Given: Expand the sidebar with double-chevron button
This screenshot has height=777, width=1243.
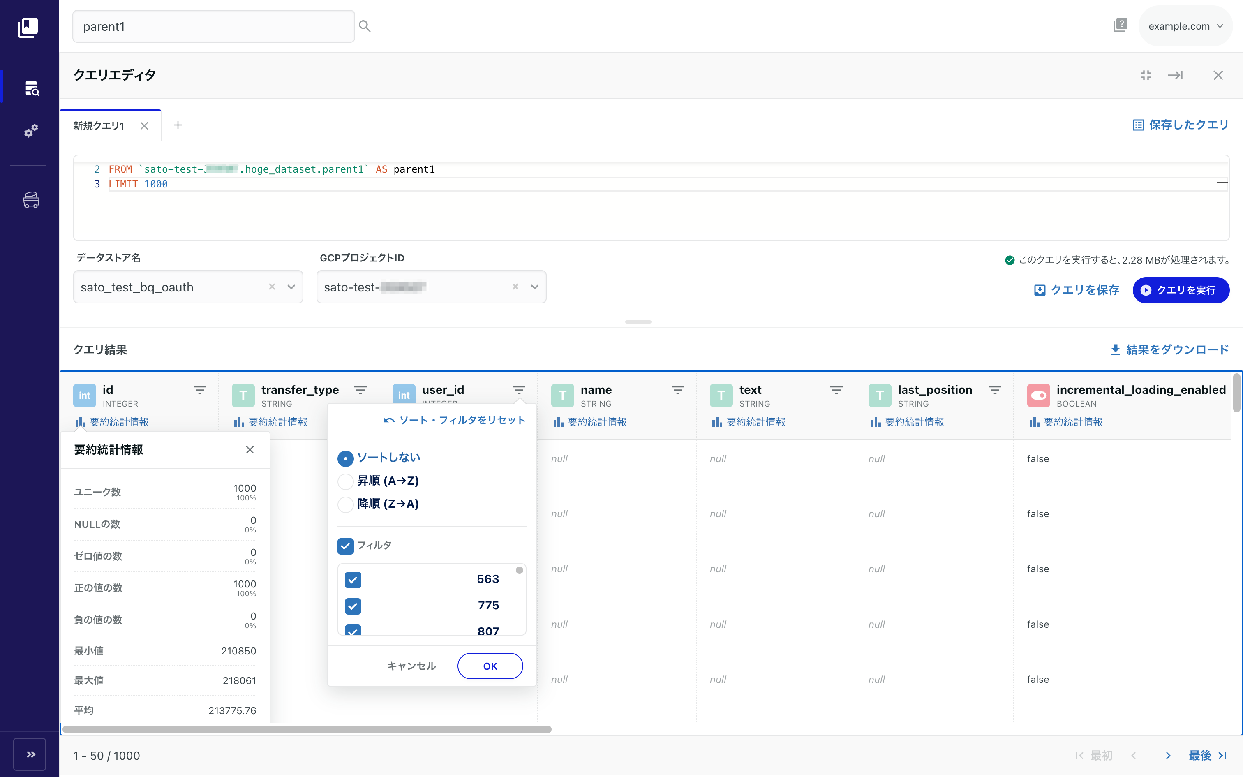Looking at the screenshot, I should coord(30,754).
